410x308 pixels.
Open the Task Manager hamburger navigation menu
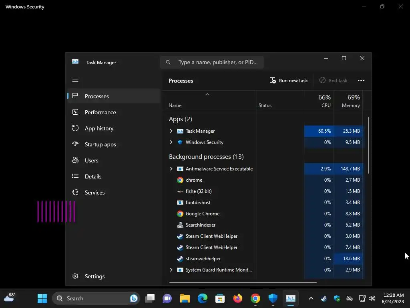[x=75, y=80]
